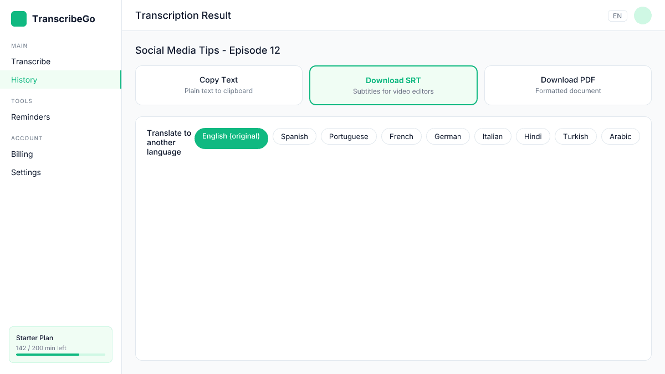
Task: Switch translation to French
Action: pyautogui.click(x=401, y=136)
